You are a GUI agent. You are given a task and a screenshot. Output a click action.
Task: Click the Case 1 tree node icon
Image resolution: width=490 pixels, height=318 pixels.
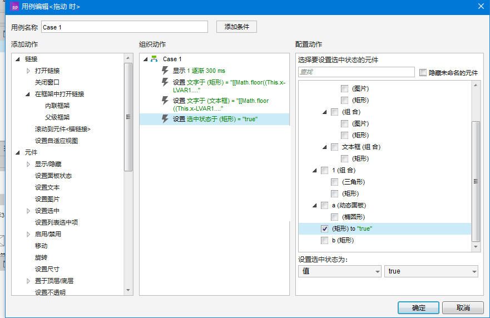pos(154,59)
